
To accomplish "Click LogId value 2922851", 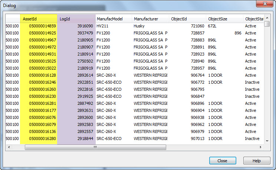I will point(85,82).
